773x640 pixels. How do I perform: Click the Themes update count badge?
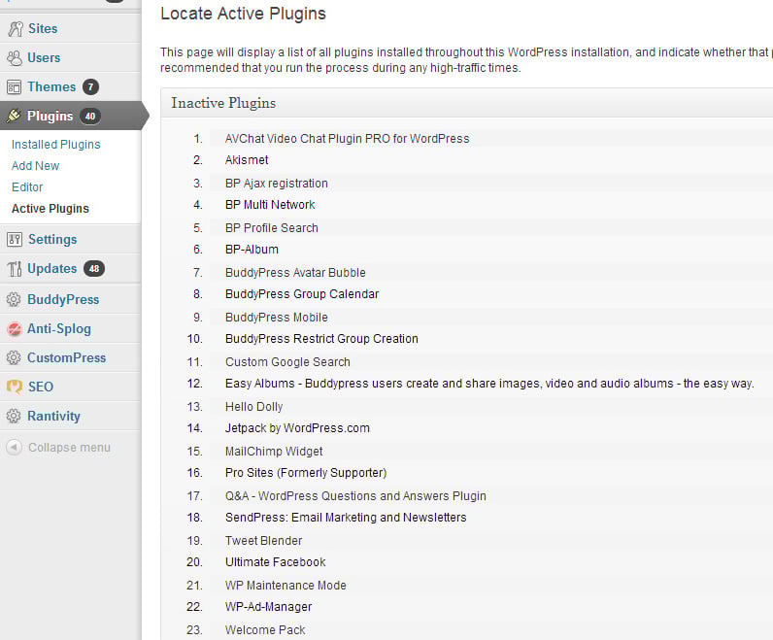tap(90, 87)
